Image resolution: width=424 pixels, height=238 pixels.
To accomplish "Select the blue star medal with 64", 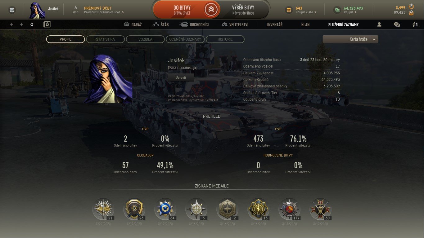I will 165,209.
